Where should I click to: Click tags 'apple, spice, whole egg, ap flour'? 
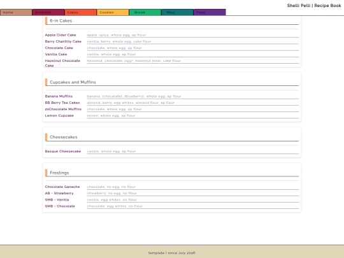pos(117,35)
